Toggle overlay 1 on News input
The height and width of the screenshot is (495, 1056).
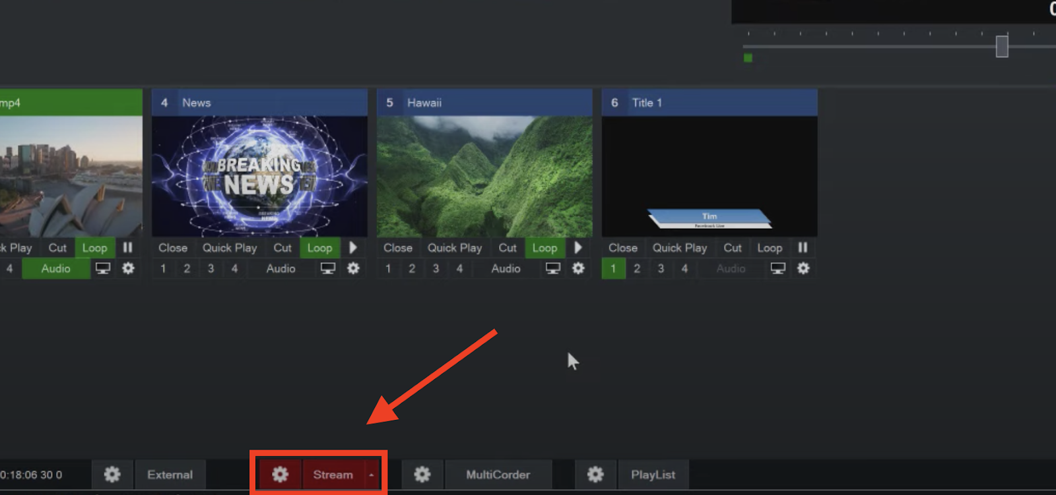click(x=163, y=268)
